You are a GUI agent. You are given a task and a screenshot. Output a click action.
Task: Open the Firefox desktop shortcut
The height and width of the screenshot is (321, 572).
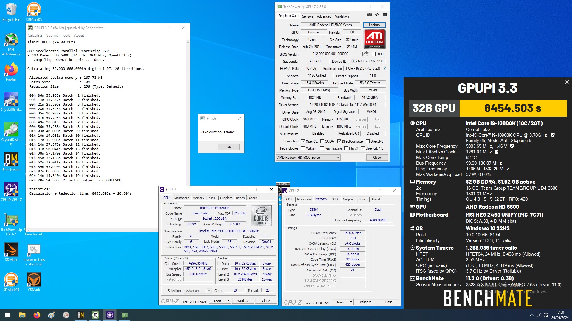pyautogui.click(x=11, y=72)
